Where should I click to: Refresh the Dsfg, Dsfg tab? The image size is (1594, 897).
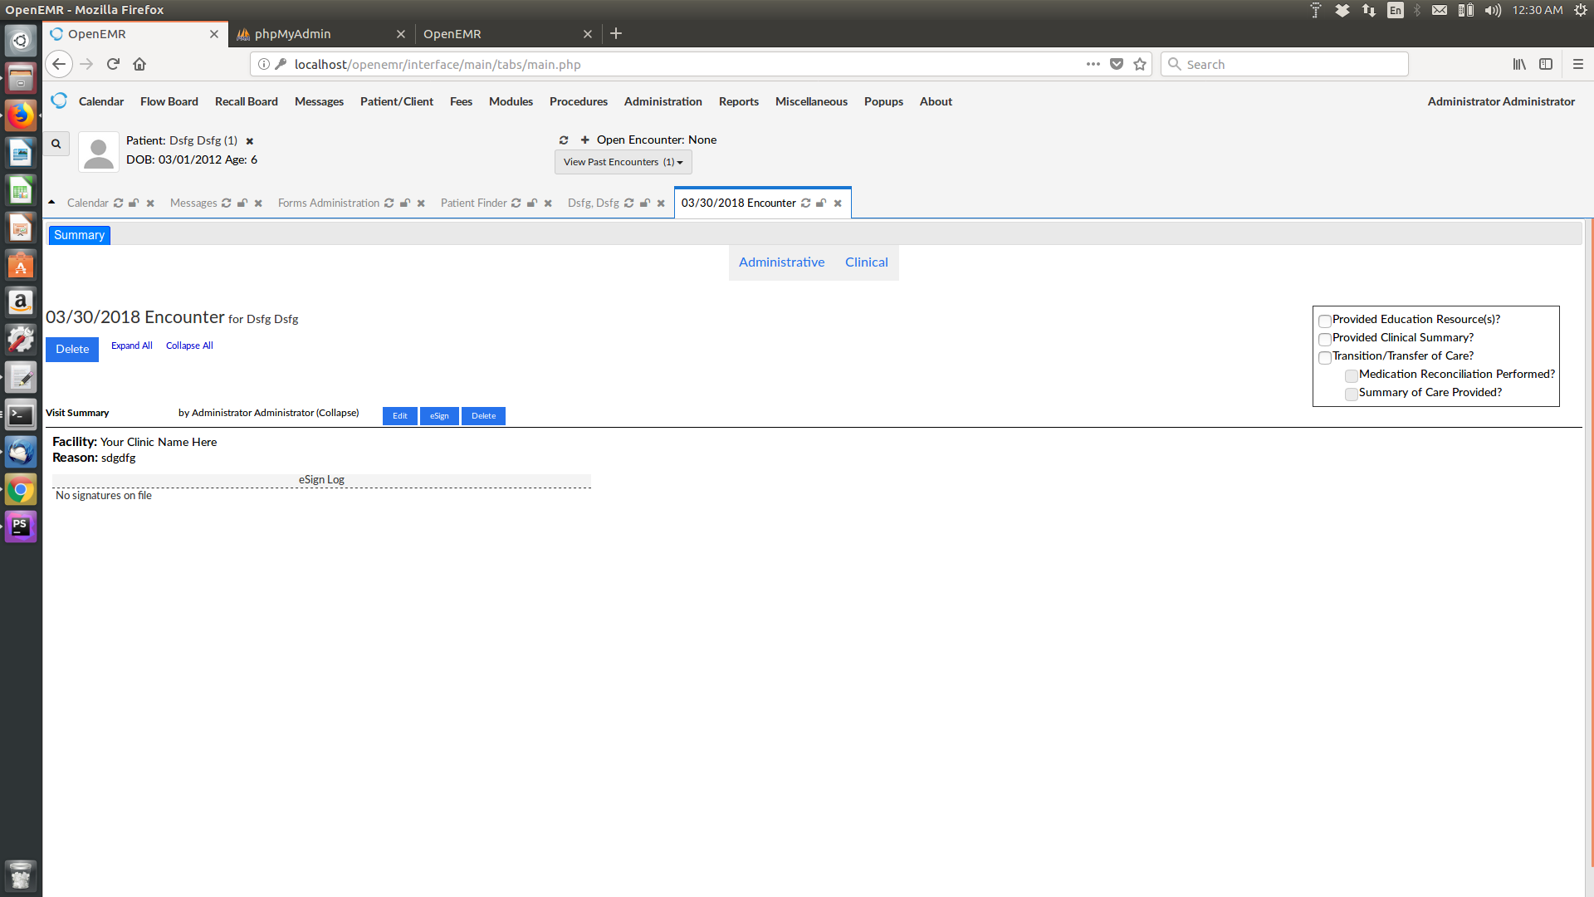(x=628, y=203)
